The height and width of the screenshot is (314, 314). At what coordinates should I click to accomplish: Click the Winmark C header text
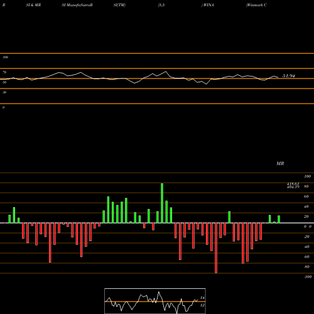tap(256, 5)
